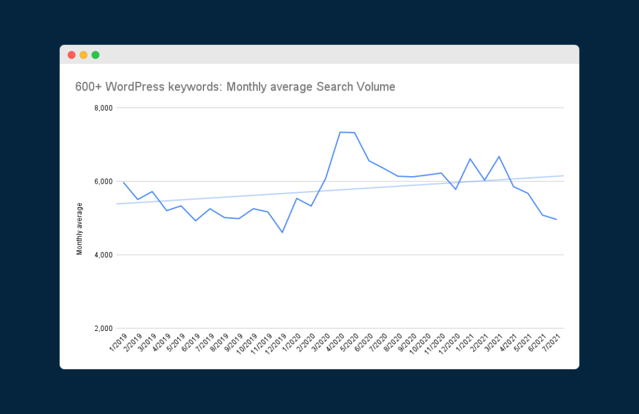Click the 5/2019 x-axis label
Viewport: 639px width, 414px height.
176,343
